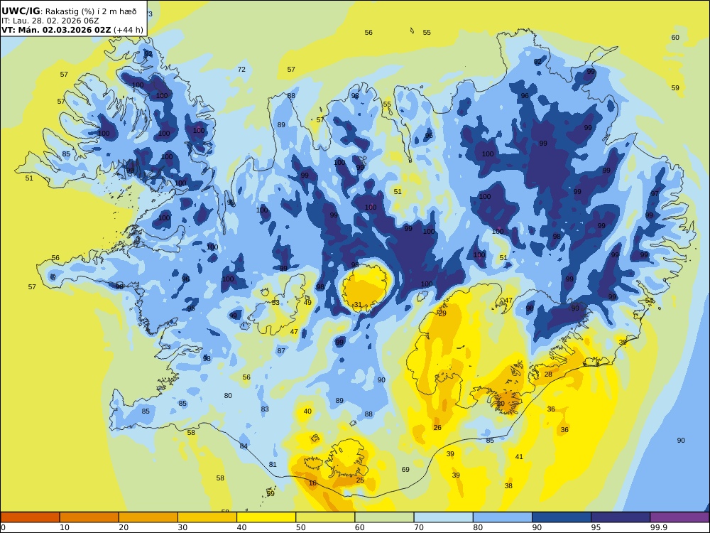The image size is (710, 533).
Task: Click the map value '83' in the southwest
Action: point(265,409)
